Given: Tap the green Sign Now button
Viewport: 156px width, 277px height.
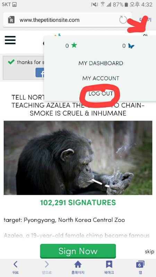Looking at the screenshot, I should click(78, 251).
